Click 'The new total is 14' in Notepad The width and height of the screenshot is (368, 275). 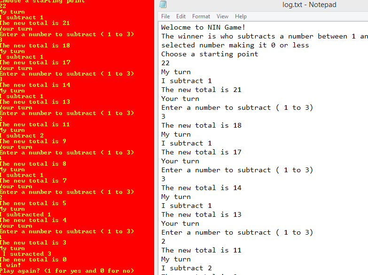click(x=201, y=188)
